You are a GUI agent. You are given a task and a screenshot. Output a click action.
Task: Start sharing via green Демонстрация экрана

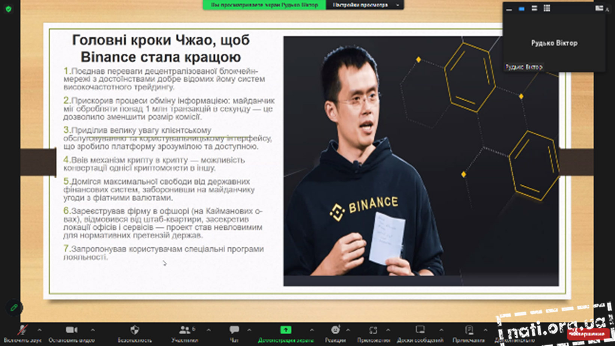[286, 333]
